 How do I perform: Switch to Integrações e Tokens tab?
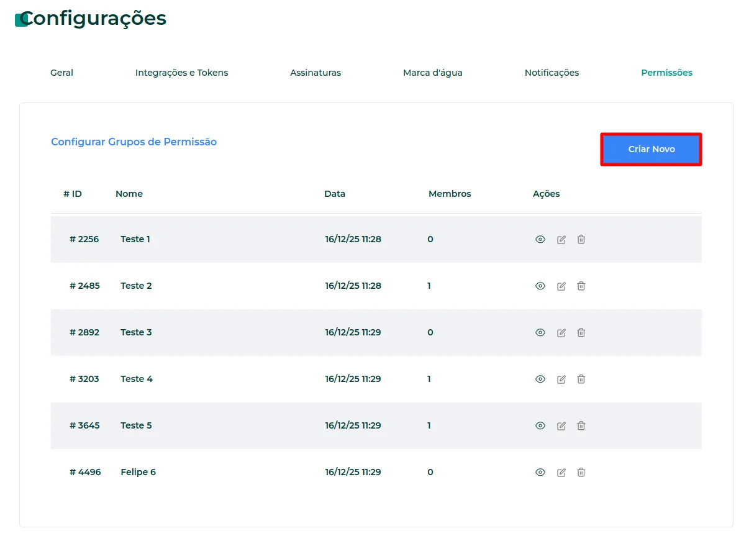coord(181,73)
